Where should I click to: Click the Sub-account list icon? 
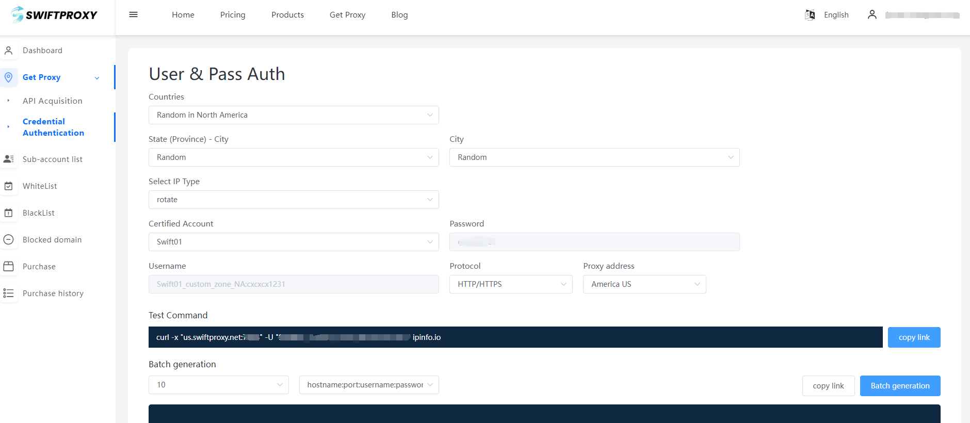(x=8, y=159)
